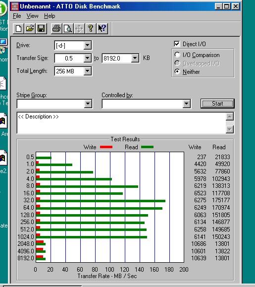Activate context help arrow-question icon
Image resolution: width=255 pixels, height=287 pixels.
pyautogui.click(x=102, y=29)
